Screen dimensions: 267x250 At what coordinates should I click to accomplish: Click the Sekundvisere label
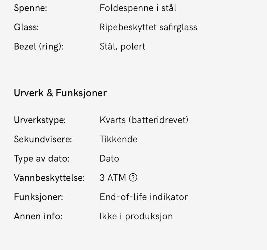point(43,139)
